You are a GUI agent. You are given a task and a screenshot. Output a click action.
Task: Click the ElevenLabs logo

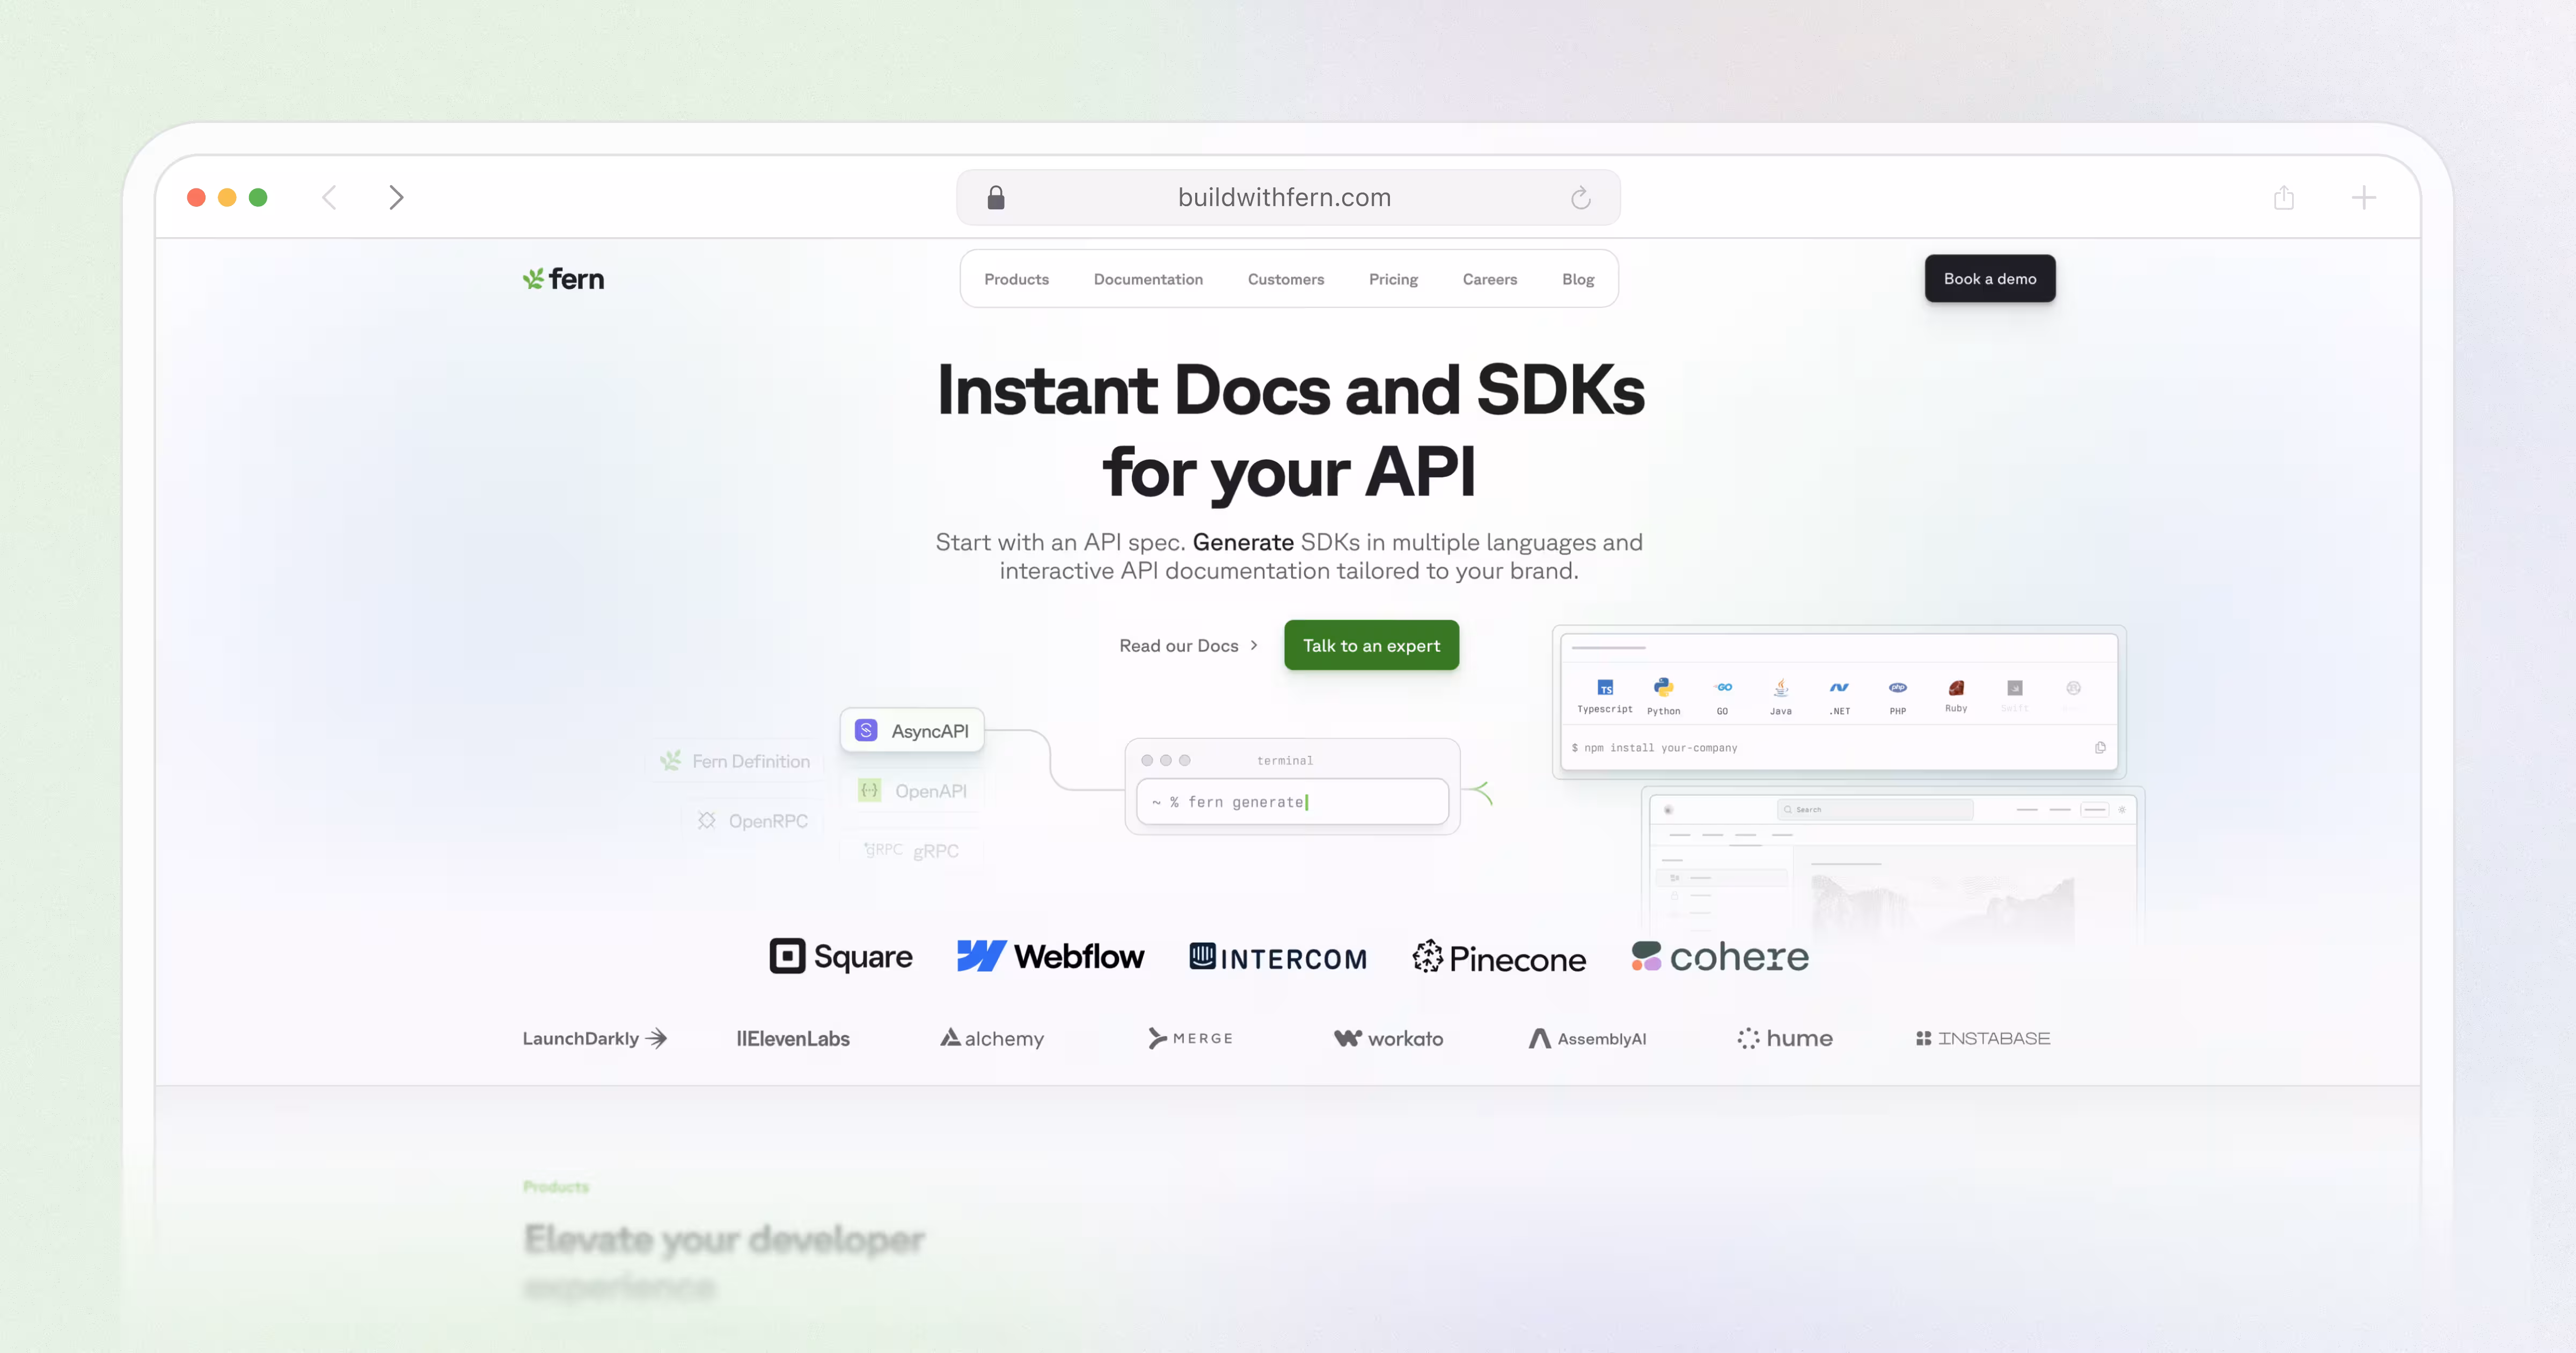click(793, 1039)
